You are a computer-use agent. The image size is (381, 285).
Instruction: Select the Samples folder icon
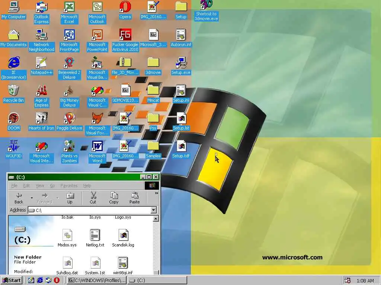[153, 149]
